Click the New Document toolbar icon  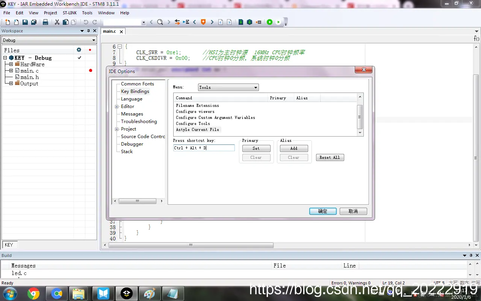tap(7, 22)
